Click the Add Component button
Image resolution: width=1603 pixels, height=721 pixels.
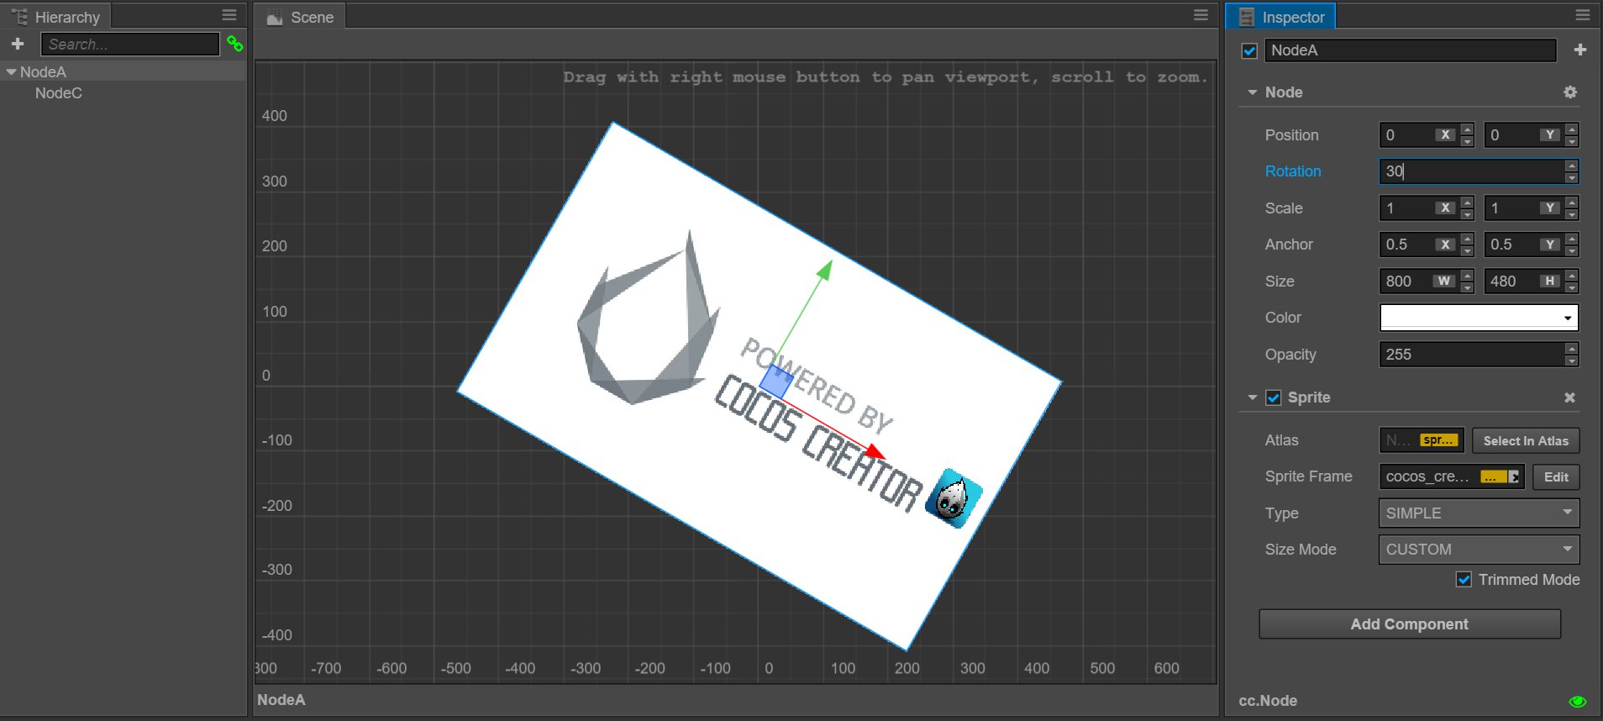point(1409,624)
